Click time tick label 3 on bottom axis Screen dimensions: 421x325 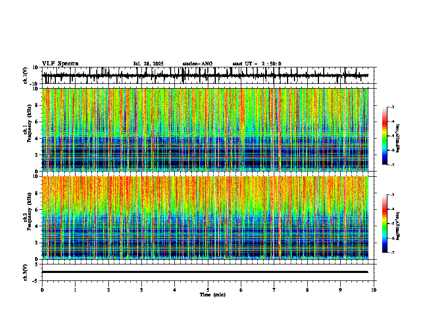point(141,290)
